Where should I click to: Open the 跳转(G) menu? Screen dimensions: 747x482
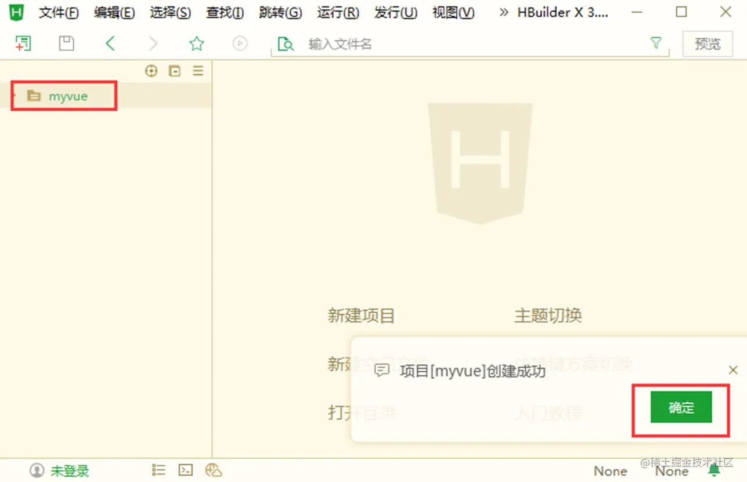coord(280,13)
